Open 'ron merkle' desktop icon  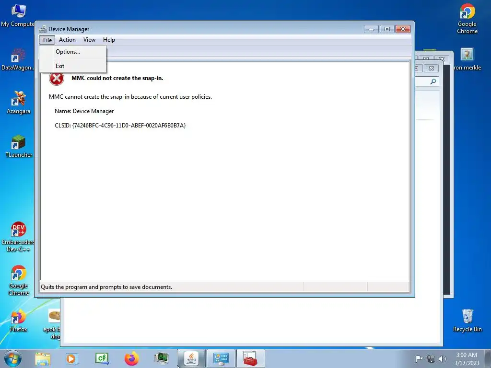(467, 59)
